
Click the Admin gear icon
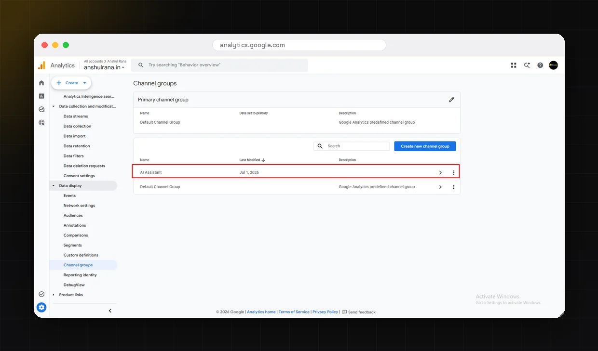click(41, 307)
